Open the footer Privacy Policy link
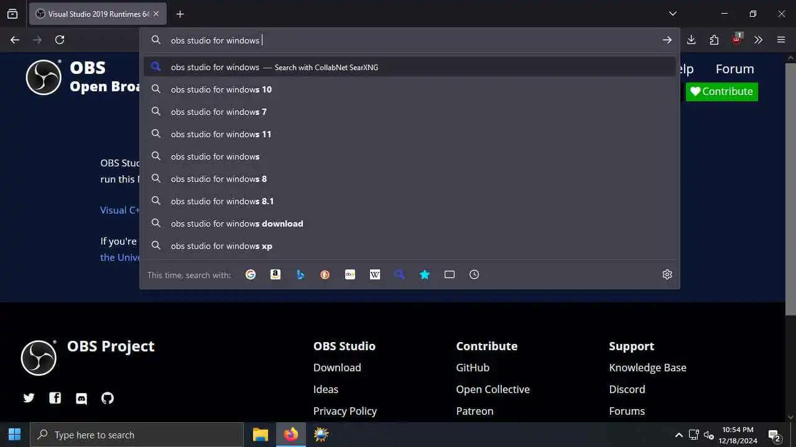This screenshot has width=796, height=447. pos(345,411)
